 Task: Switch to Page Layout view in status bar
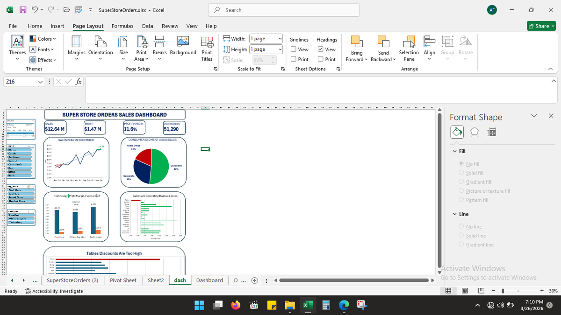point(465,291)
